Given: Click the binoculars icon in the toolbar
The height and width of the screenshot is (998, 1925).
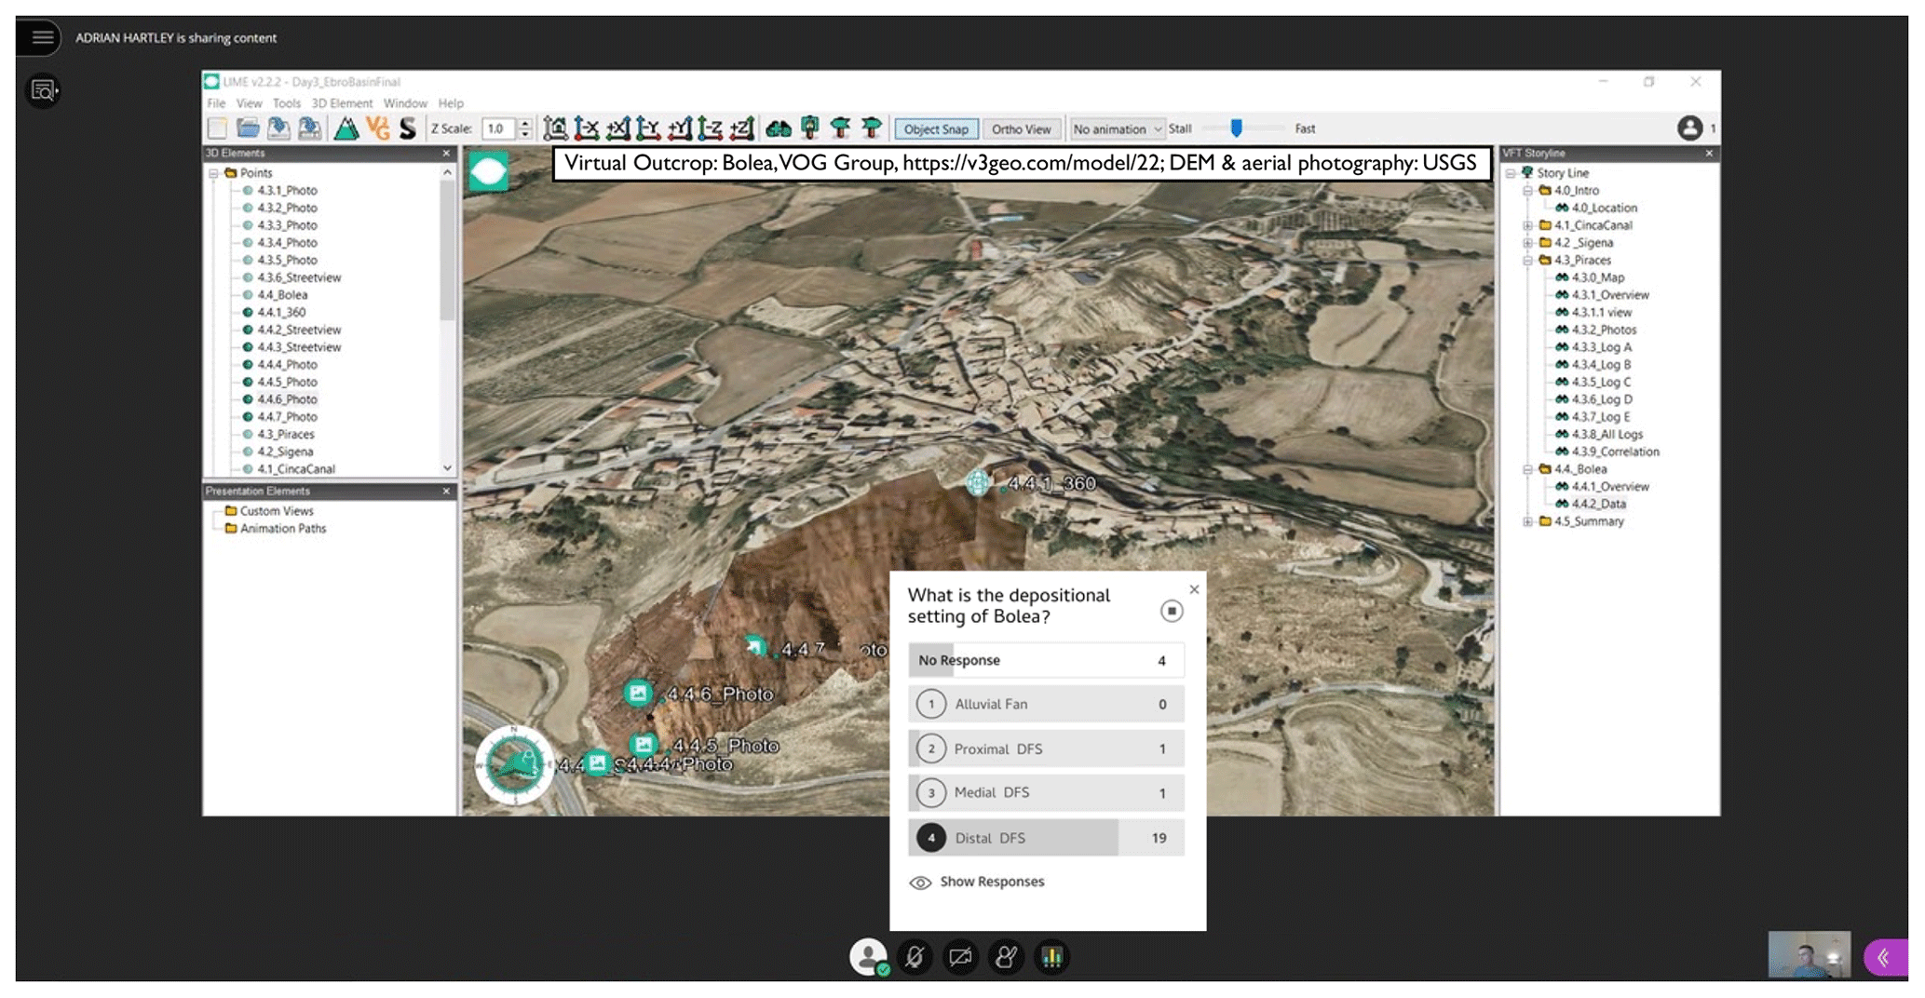Looking at the screenshot, I should pyautogui.click(x=778, y=128).
